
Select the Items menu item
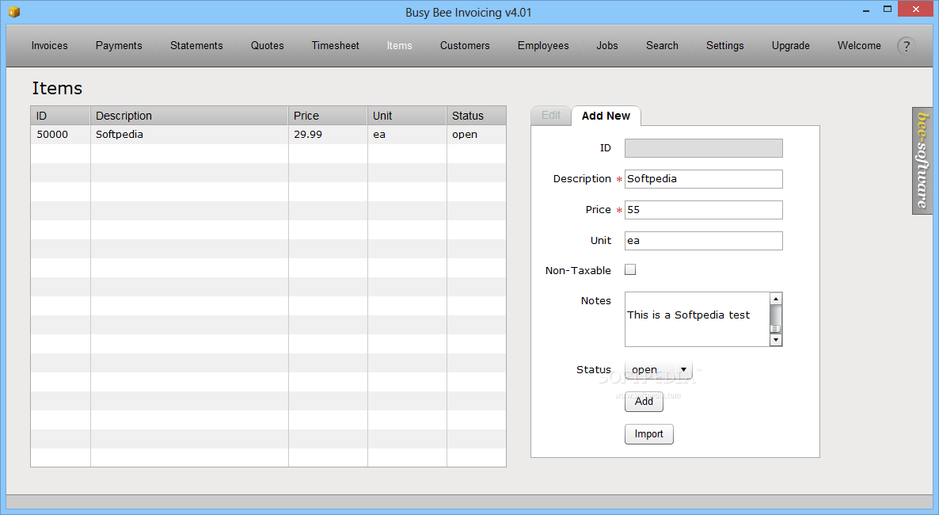(400, 46)
